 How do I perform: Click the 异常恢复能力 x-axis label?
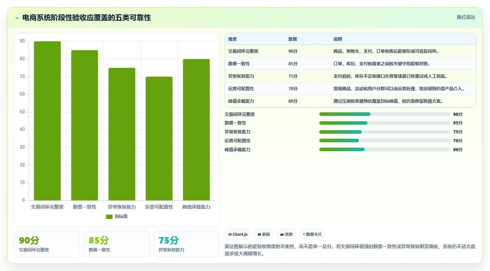tap(122, 207)
